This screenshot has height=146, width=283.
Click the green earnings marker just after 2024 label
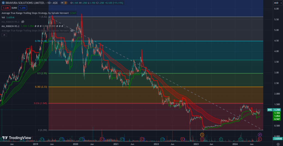(x=240, y=139)
